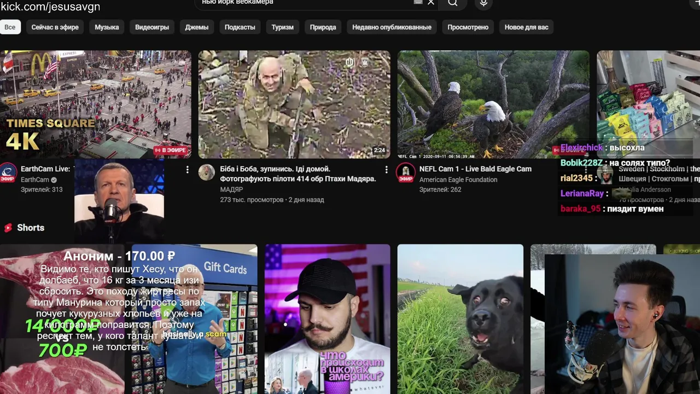Open 'NEFL Cam 1 - Live Bald Eagle Cam' title
Screen dimensions: 700x394
pos(475,169)
